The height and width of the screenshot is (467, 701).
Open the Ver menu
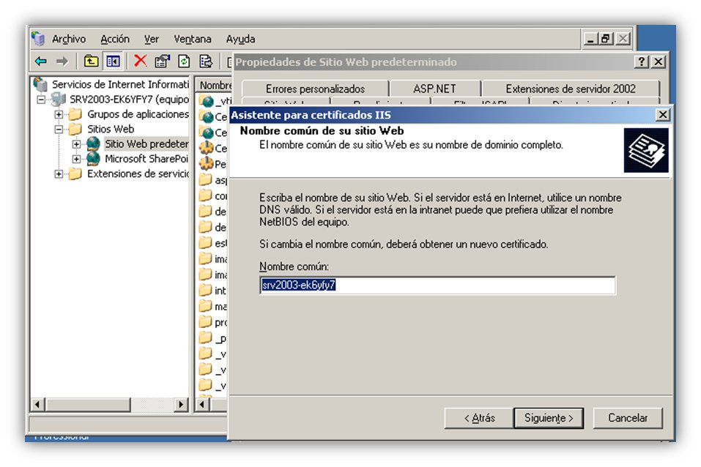click(152, 40)
